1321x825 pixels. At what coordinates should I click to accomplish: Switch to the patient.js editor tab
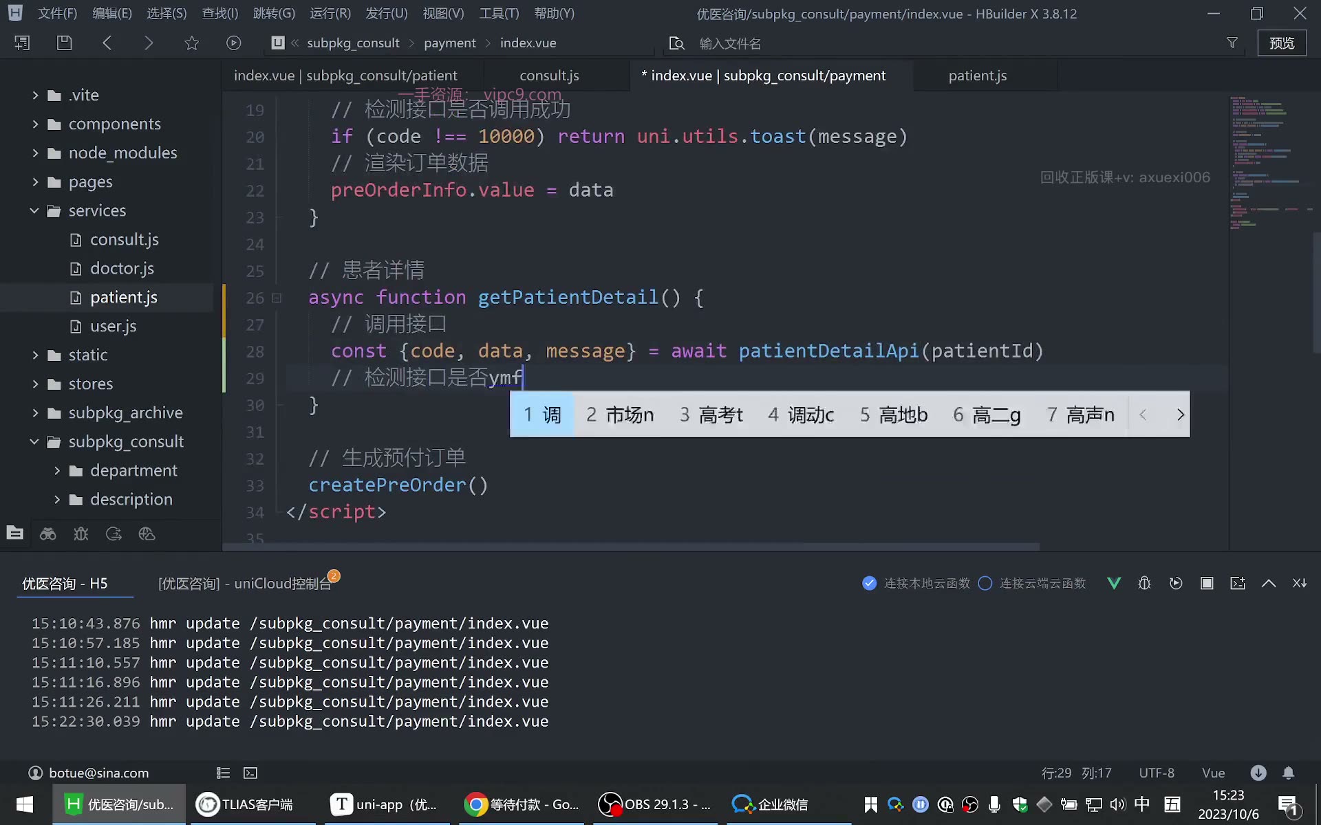978,76
